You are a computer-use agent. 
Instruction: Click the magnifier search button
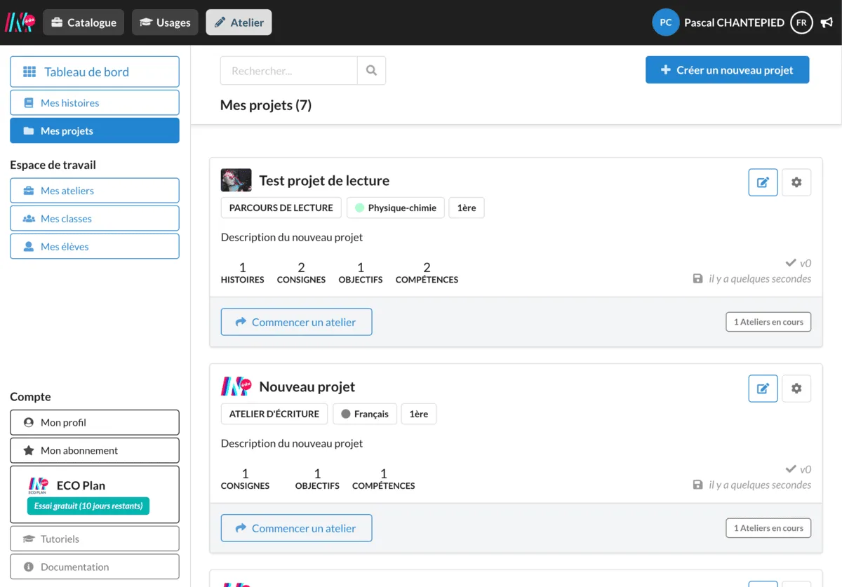coord(372,71)
